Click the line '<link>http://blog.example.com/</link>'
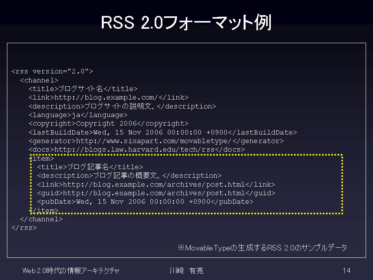Screen dimensions: 373x280 click(108, 97)
